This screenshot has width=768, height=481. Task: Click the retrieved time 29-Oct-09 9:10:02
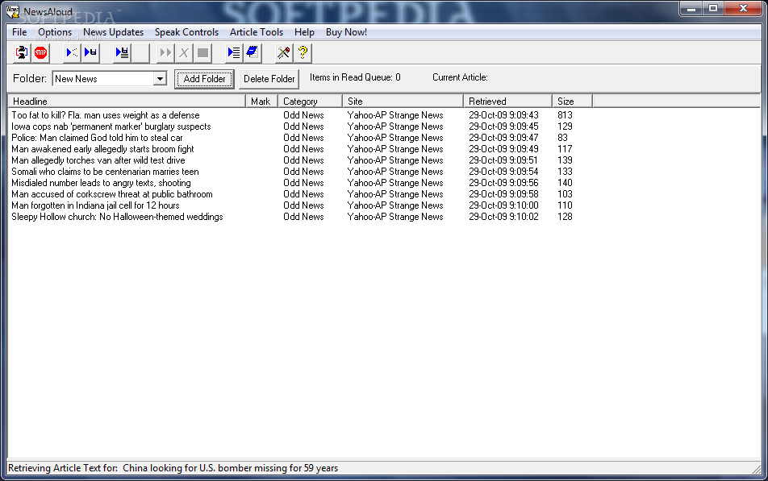click(503, 217)
